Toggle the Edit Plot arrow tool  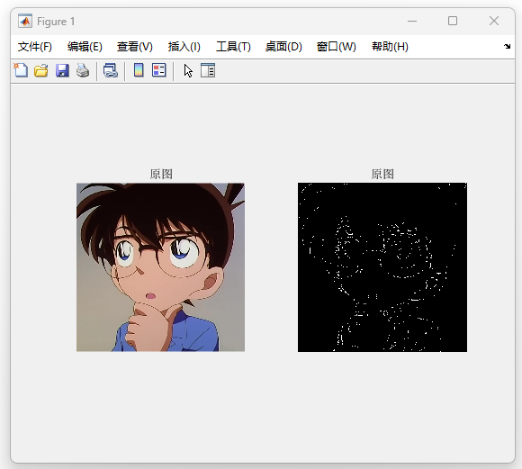tap(188, 70)
